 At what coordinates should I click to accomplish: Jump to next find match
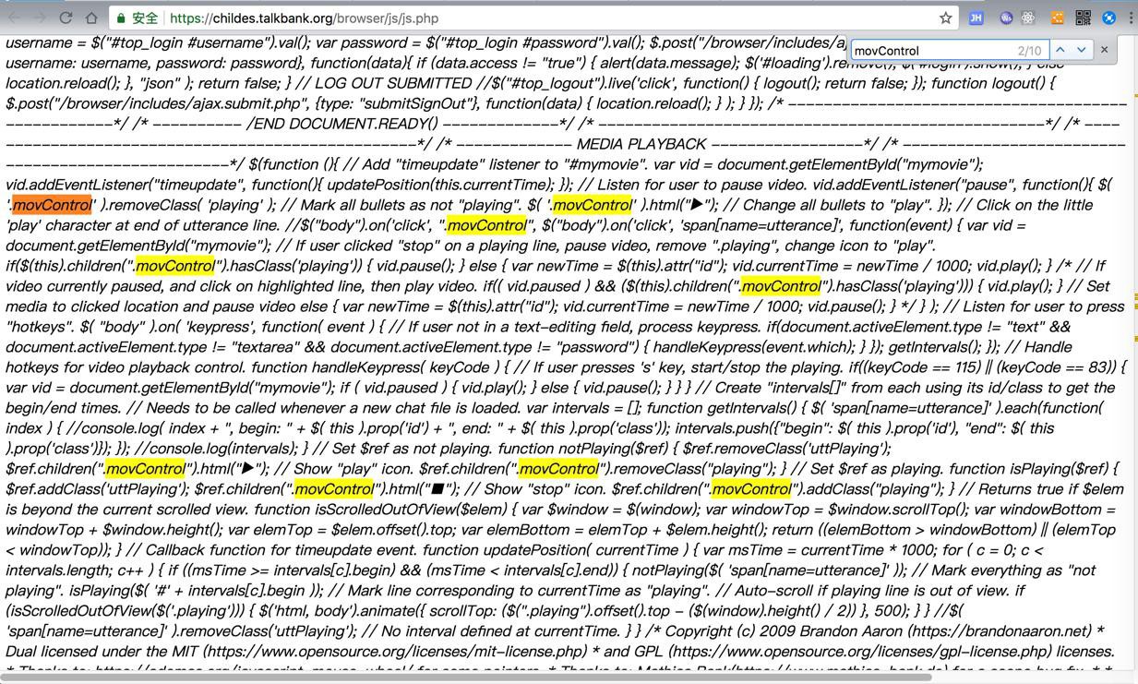1081,50
